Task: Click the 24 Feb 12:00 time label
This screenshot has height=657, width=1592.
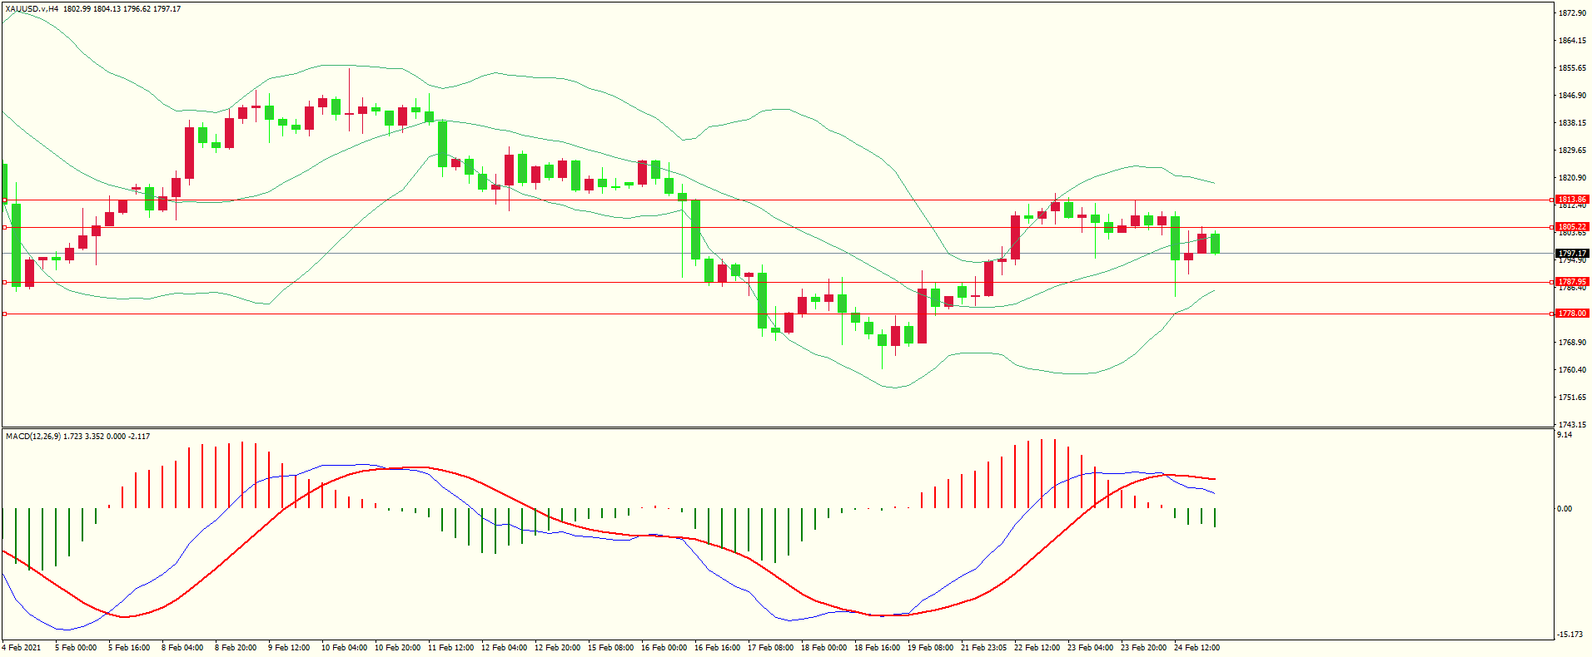Action: pos(1196,648)
